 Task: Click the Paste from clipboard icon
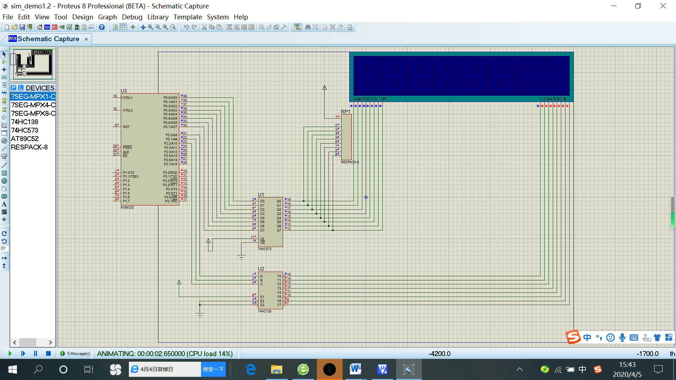[219, 27]
